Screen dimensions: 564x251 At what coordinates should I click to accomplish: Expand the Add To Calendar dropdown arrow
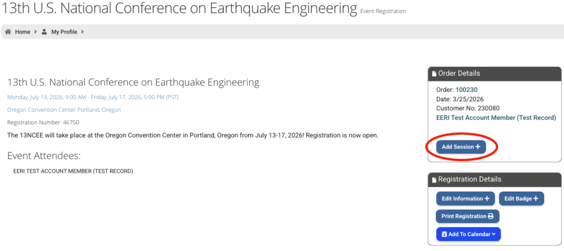click(494, 234)
